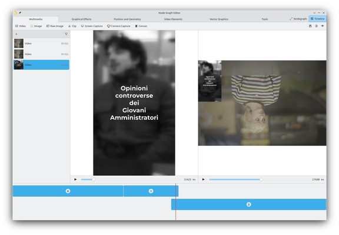The width and height of the screenshot is (339, 235).
Task: Click the left preview video frame
Action: click(x=134, y=103)
